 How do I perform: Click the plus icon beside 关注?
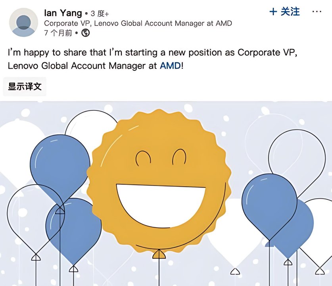point(273,12)
